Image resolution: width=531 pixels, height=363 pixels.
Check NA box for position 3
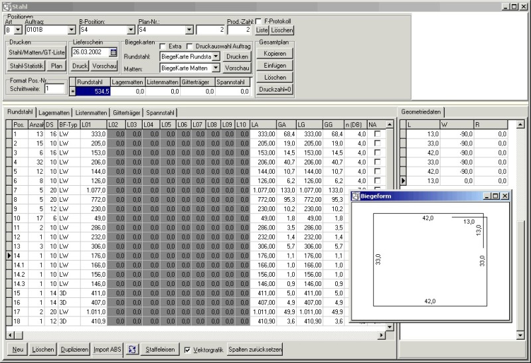[377, 153]
